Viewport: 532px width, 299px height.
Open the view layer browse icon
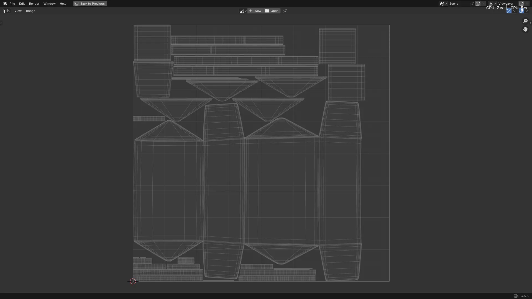492,4
